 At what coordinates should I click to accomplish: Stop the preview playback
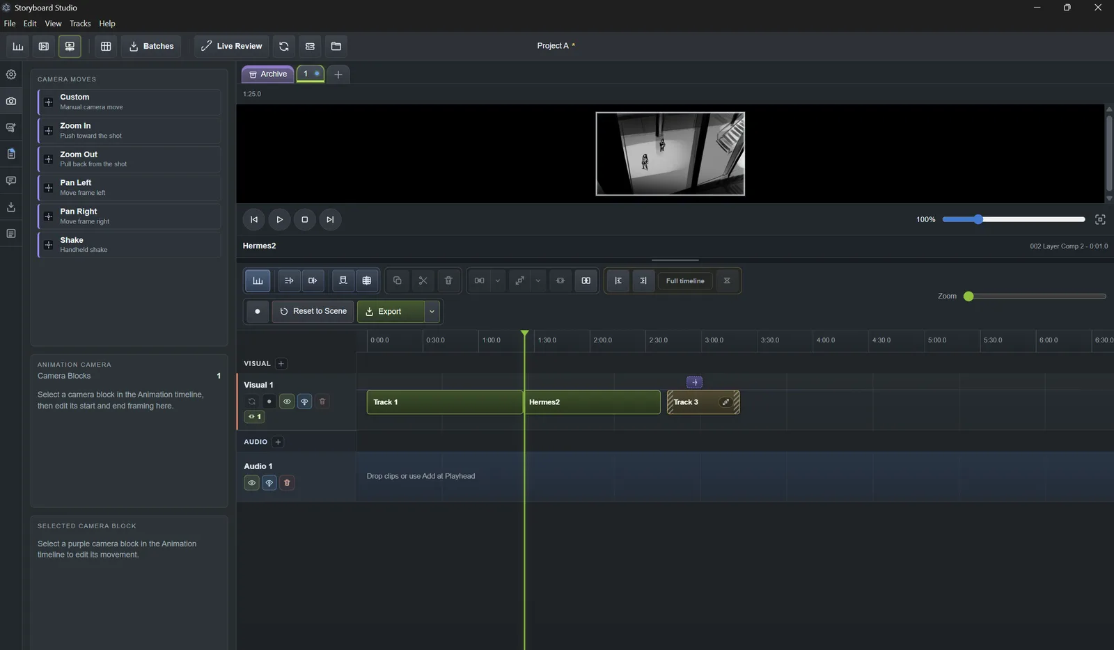(304, 219)
